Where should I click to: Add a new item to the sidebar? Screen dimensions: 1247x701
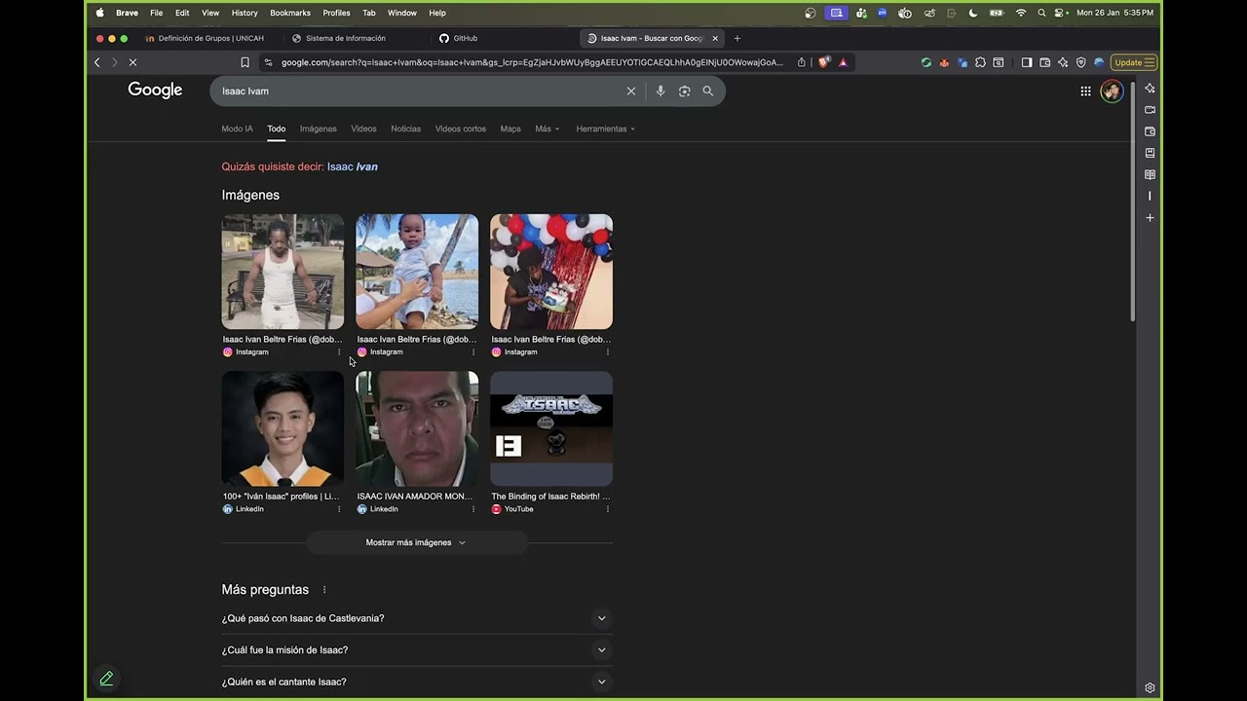(1150, 218)
